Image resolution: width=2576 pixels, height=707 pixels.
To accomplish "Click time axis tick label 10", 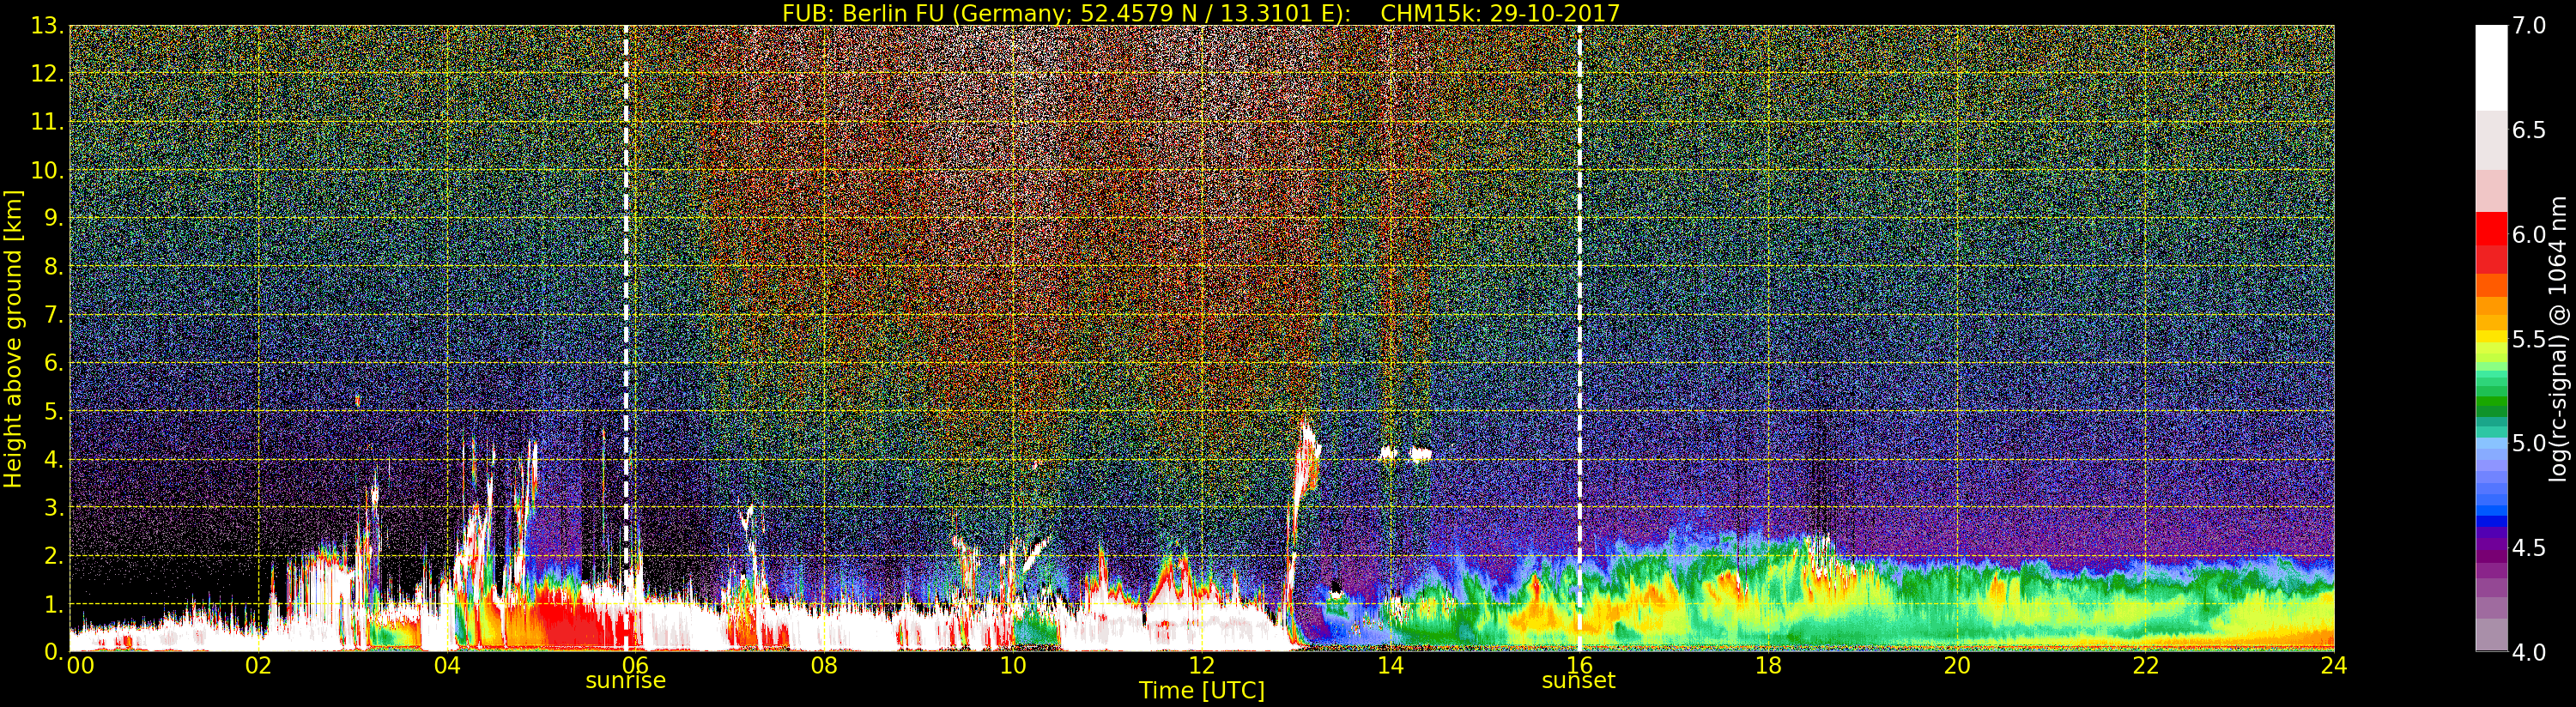I will click(x=1013, y=665).
